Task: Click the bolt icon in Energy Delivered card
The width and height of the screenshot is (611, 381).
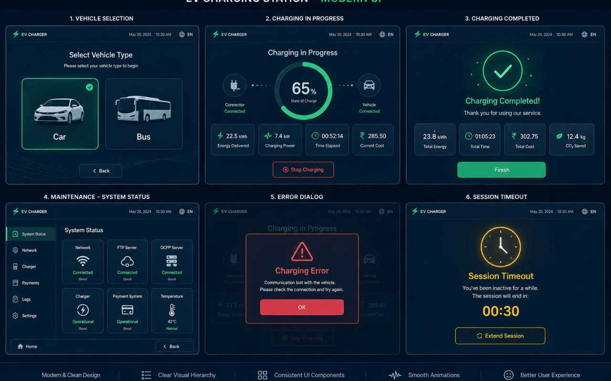Action: pos(220,136)
